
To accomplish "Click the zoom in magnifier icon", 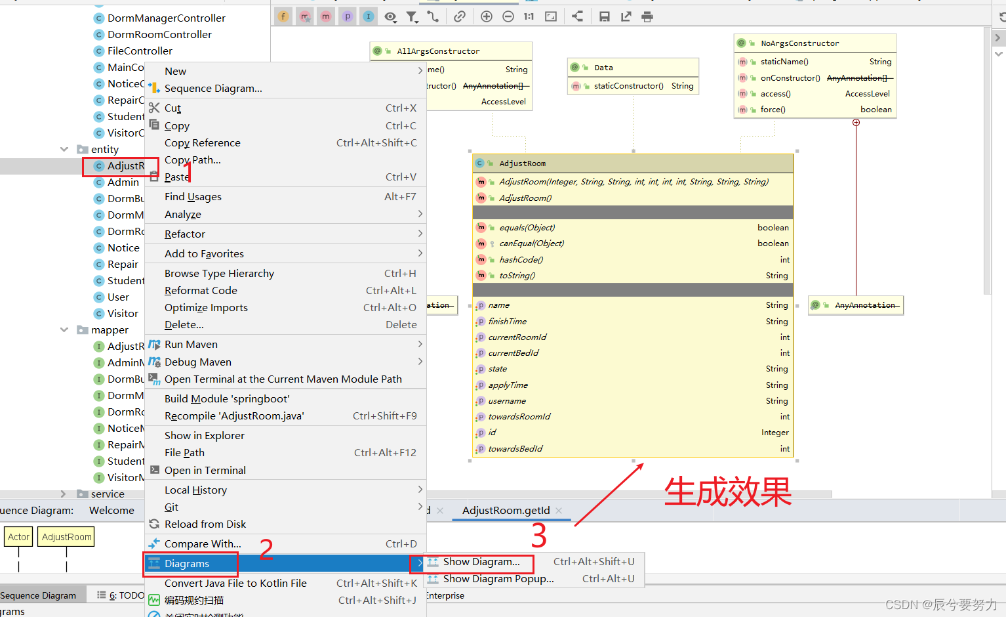I will [x=487, y=16].
